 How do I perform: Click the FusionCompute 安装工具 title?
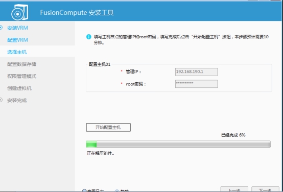click(x=77, y=13)
